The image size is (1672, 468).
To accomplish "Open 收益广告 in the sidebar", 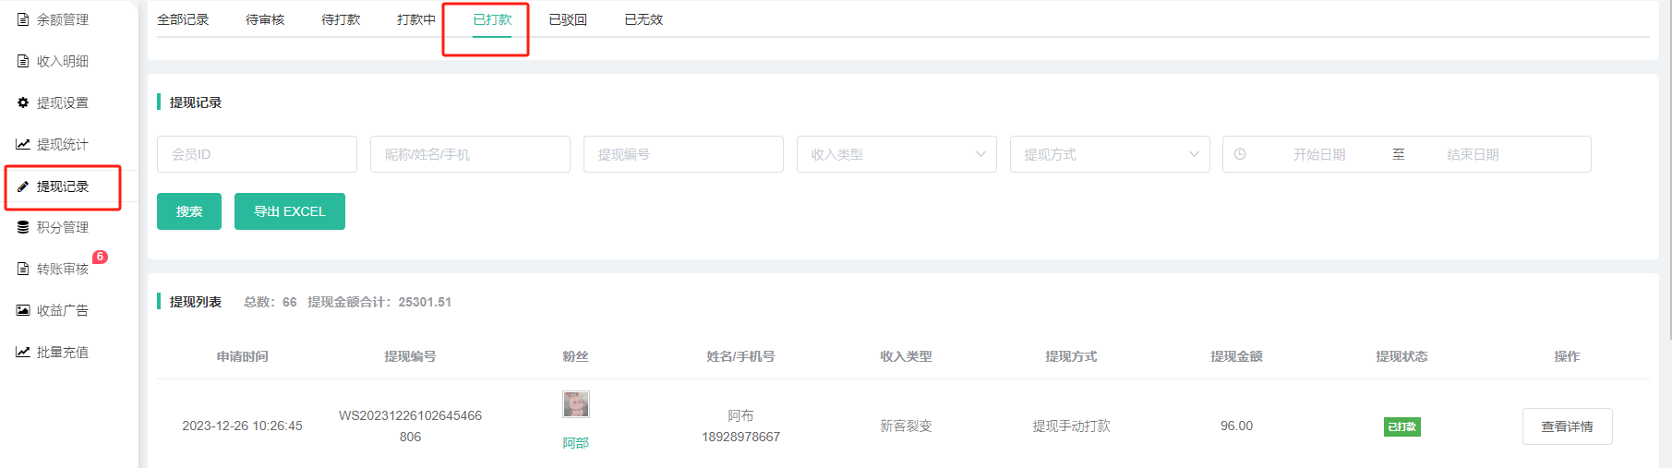I will click(x=63, y=310).
